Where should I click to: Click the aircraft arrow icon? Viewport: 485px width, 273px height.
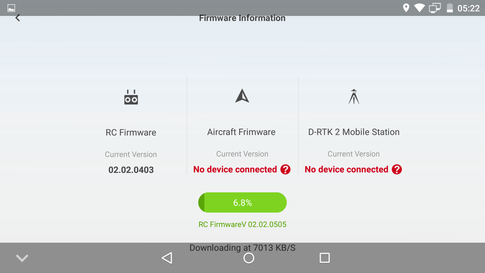[242, 96]
